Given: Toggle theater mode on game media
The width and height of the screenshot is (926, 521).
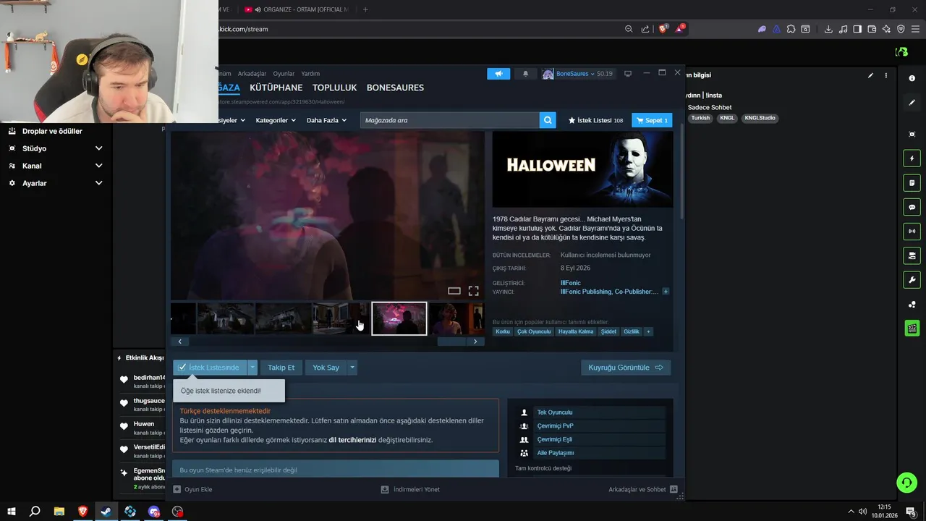Looking at the screenshot, I should pyautogui.click(x=454, y=291).
